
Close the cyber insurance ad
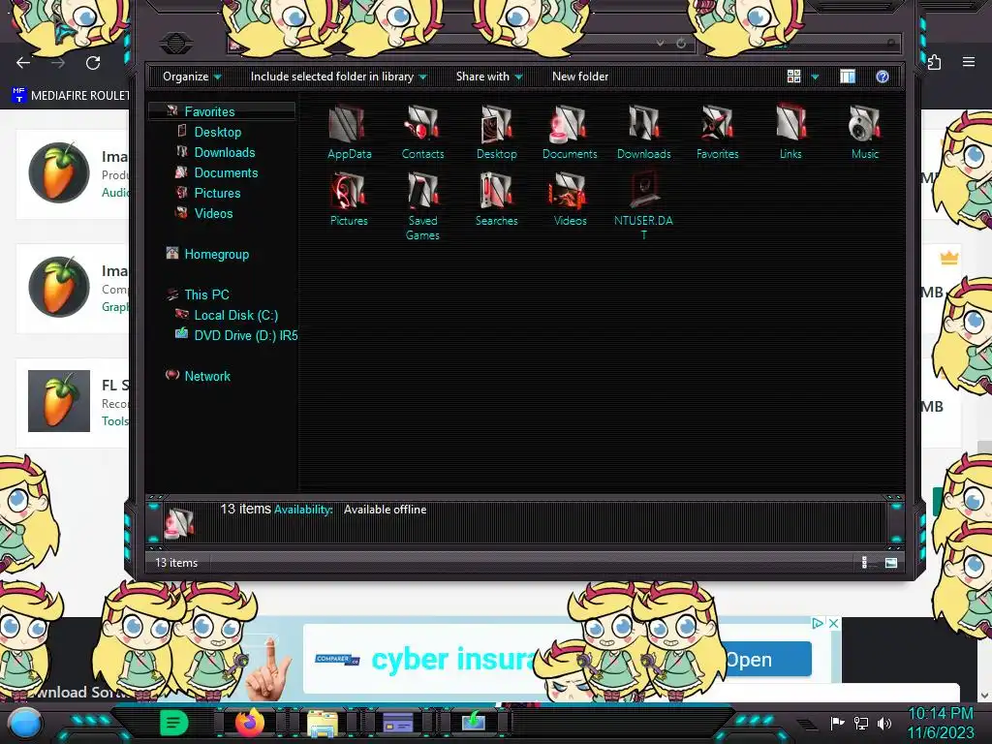(834, 623)
